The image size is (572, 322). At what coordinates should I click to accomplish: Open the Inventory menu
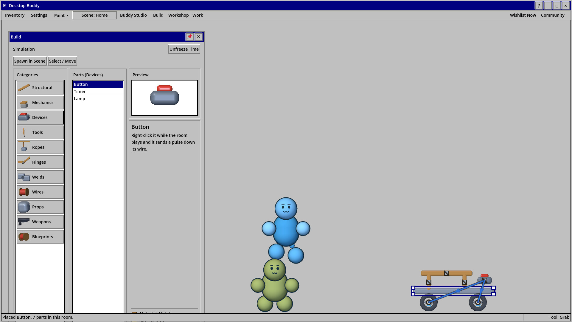tap(15, 15)
